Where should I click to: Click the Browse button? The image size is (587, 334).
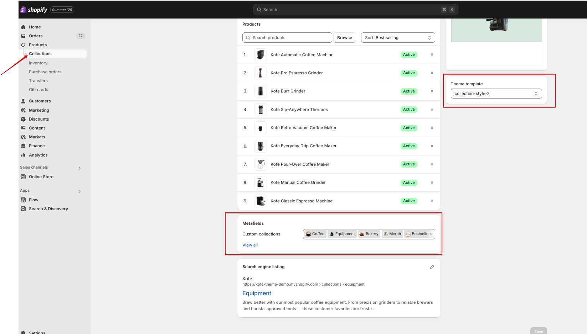(x=345, y=38)
